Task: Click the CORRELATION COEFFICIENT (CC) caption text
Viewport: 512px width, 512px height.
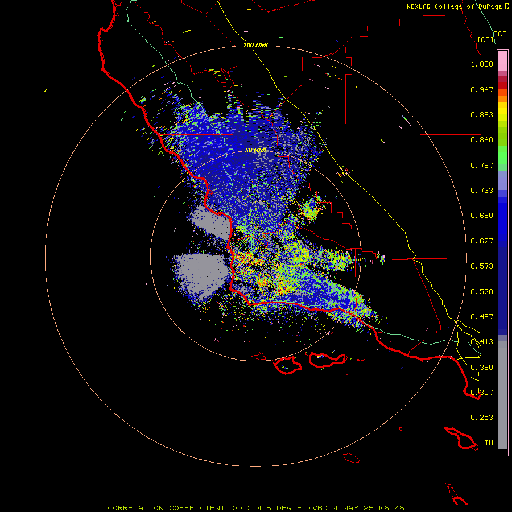Action: 179,508
